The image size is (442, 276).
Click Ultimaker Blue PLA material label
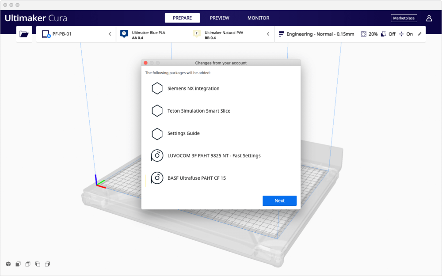(149, 33)
